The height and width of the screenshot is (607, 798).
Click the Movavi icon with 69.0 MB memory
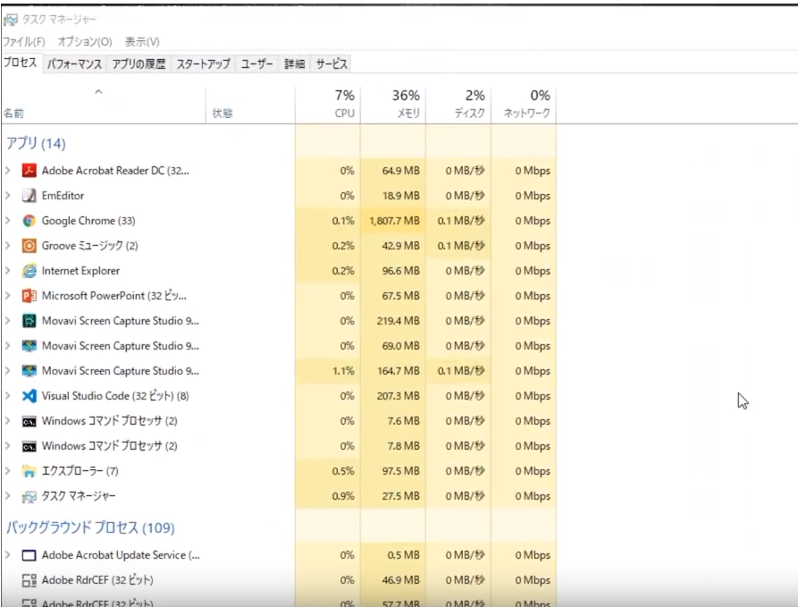coord(29,345)
